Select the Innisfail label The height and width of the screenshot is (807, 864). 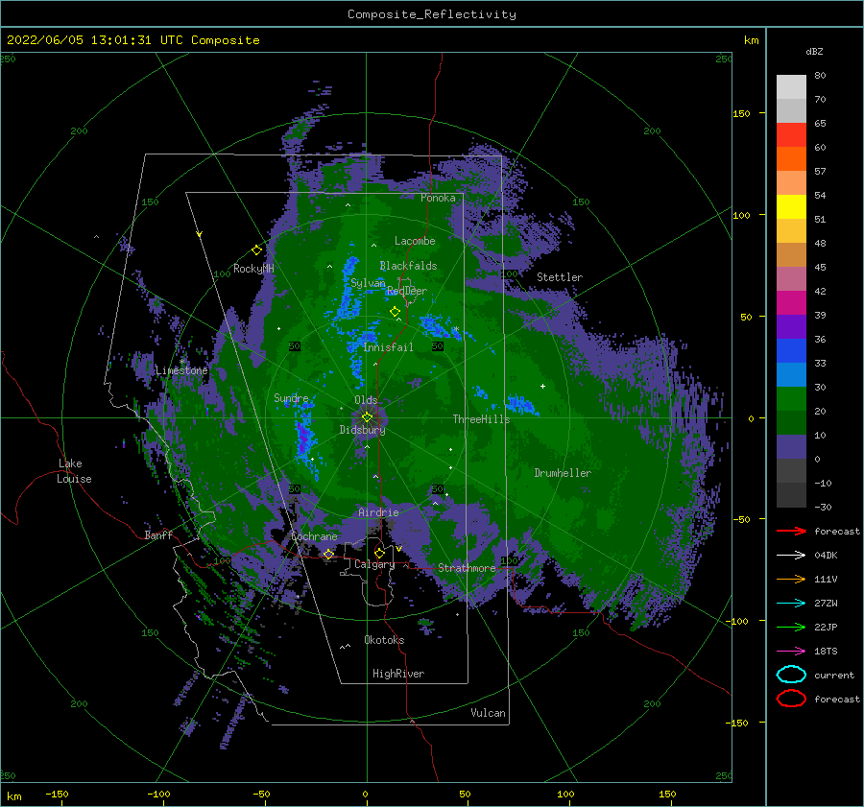388,347
